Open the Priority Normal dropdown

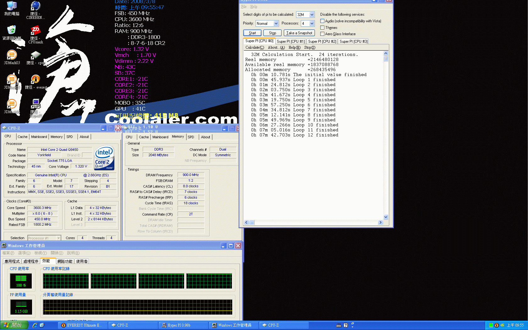(x=276, y=23)
